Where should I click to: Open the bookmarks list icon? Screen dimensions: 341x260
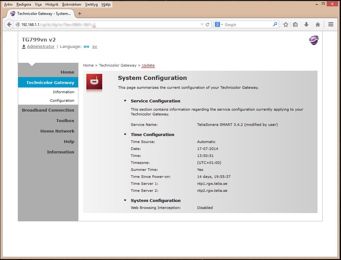pos(295,24)
